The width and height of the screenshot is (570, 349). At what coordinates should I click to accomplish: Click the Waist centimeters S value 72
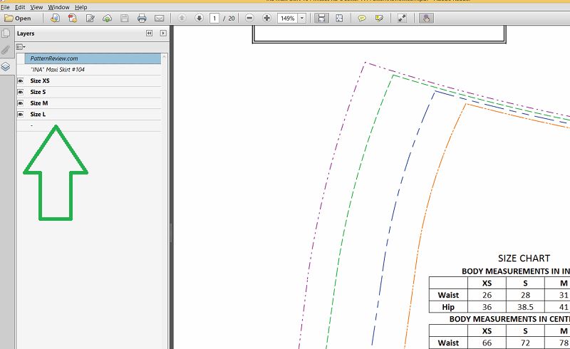(525, 343)
